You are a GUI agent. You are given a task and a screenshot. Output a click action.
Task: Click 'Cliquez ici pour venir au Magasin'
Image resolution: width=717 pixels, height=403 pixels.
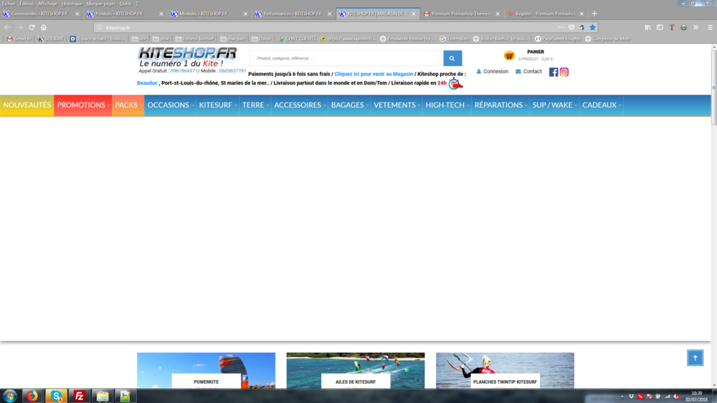(374, 74)
